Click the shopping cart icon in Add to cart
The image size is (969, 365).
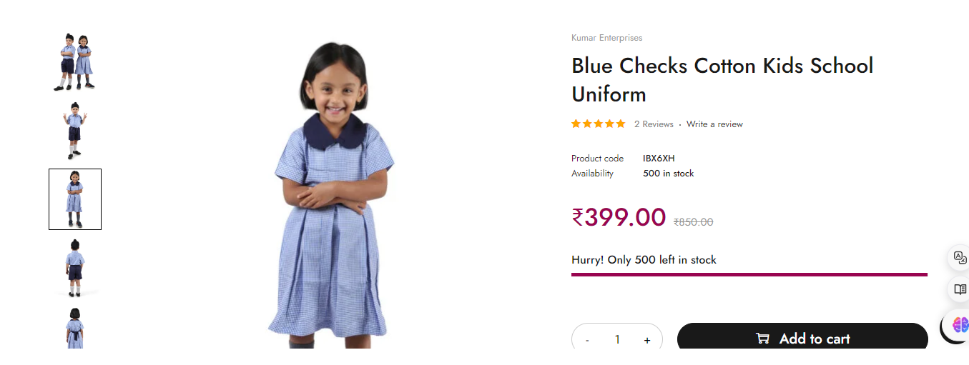(763, 339)
